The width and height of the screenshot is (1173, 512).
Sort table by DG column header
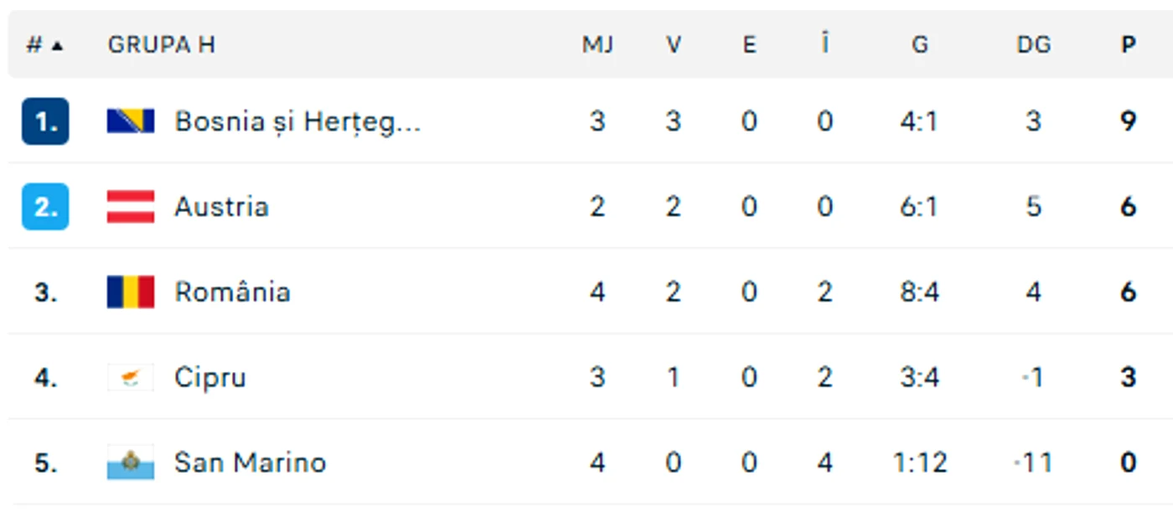[x=1033, y=44]
